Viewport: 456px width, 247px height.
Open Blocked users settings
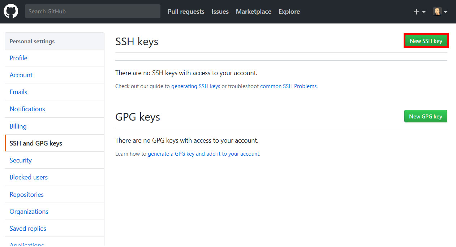click(x=55, y=177)
